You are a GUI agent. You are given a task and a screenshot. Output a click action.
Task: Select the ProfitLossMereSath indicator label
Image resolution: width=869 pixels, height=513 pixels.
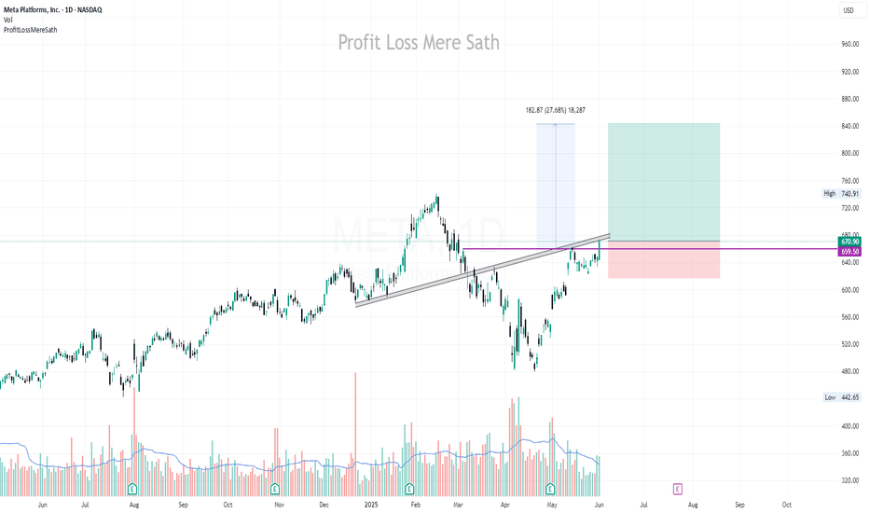(31, 30)
